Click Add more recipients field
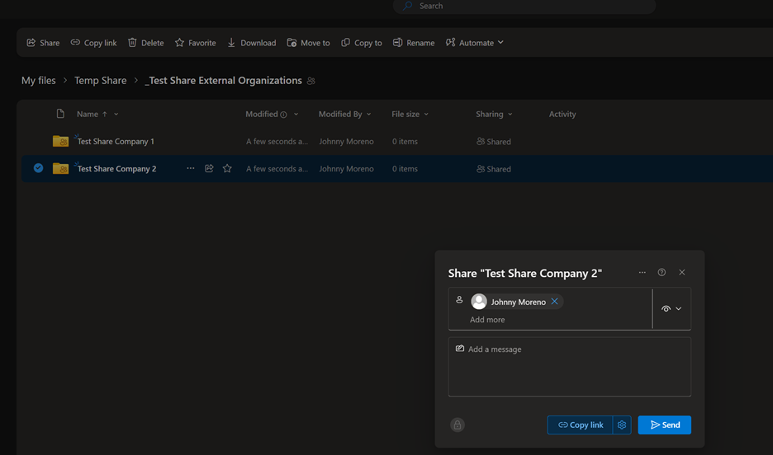Screen dimensions: 773x455 tap(487, 320)
